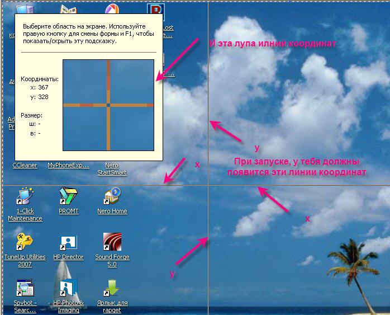Click the Nero StartSmart icon label

click(112, 169)
